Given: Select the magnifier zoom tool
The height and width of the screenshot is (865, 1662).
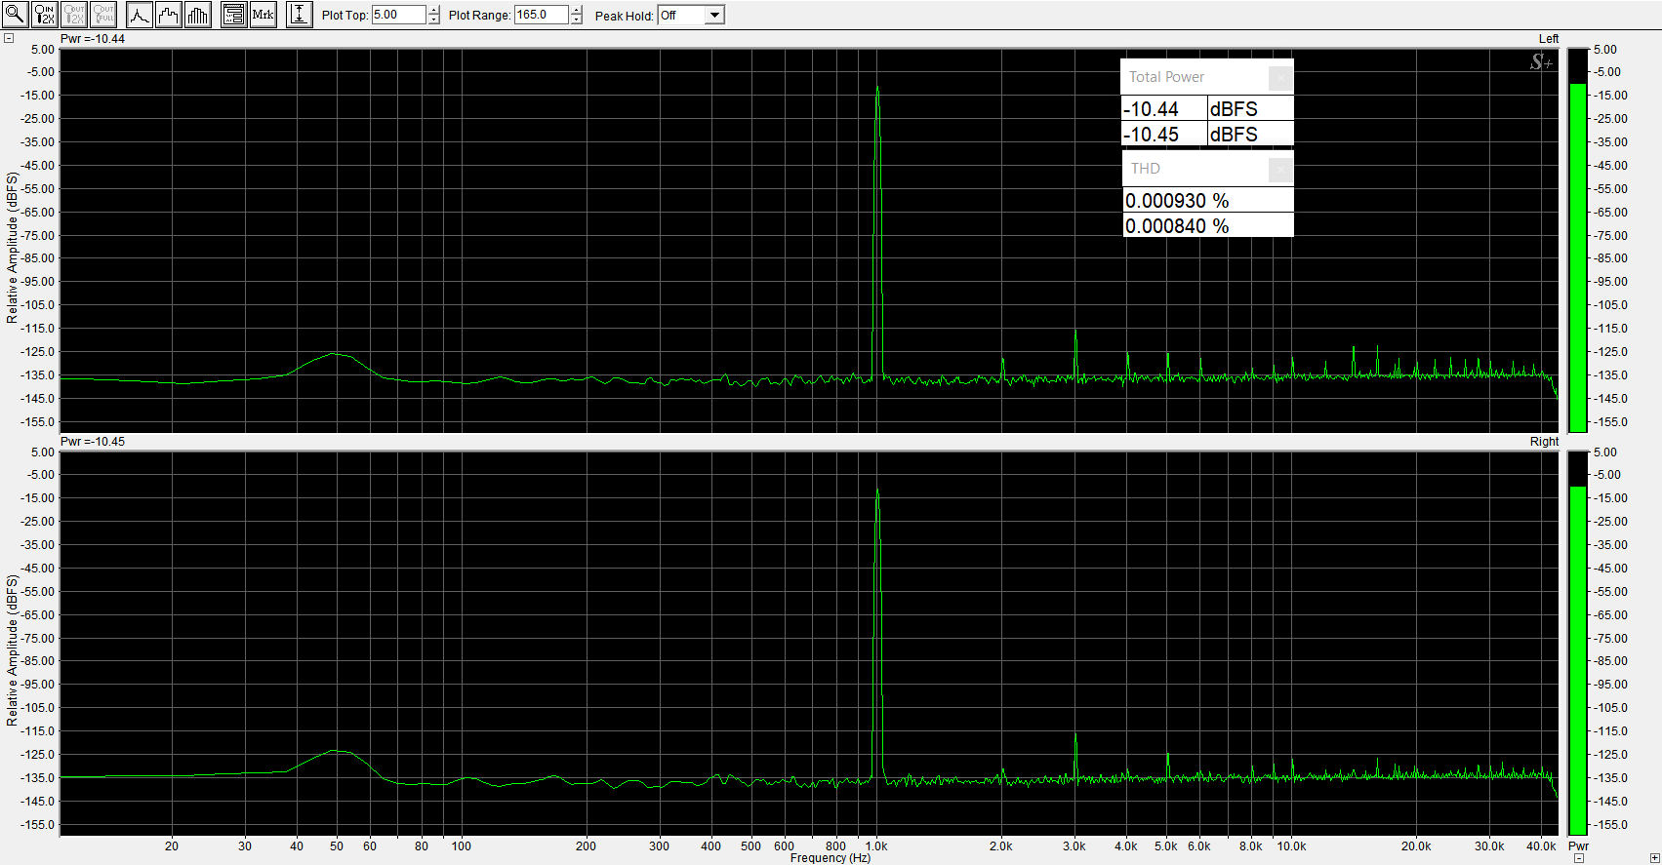Looking at the screenshot, I should point(16,15).
